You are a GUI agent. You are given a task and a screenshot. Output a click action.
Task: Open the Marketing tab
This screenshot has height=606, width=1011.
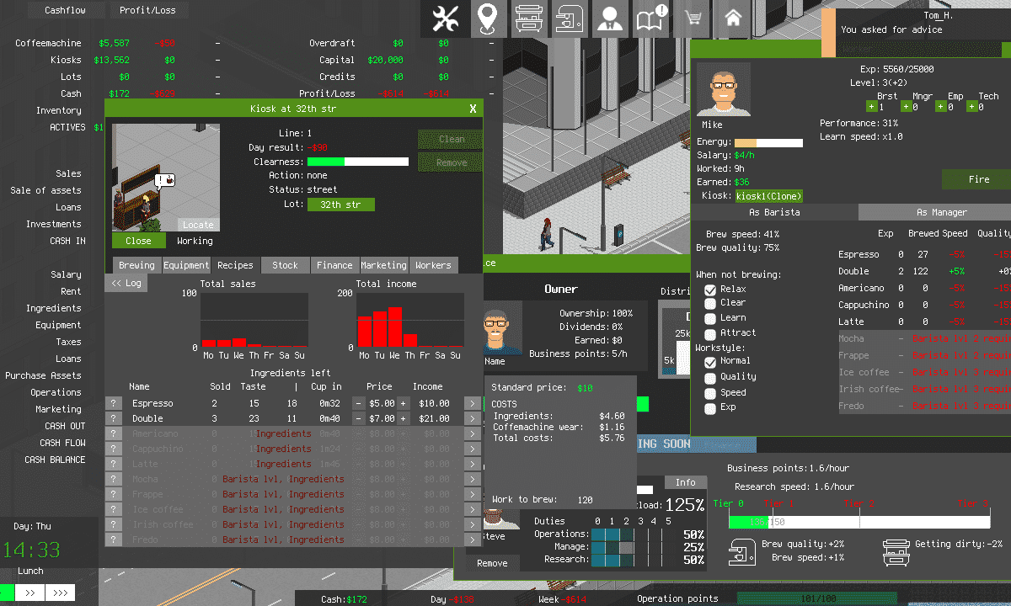[384, 265]
